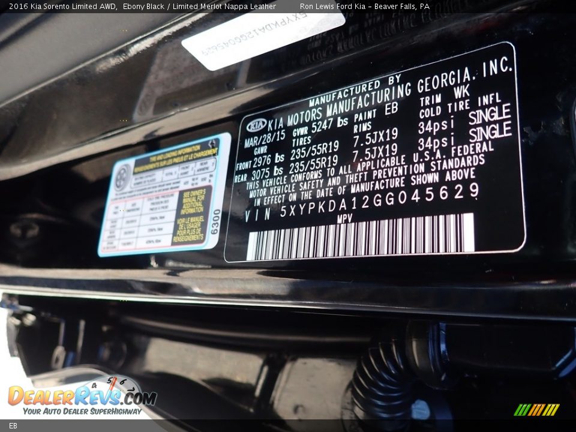
Task: Click "Ron Lewis Ford Kia - Beaver Falls, PA"
Action: point(364,6)
